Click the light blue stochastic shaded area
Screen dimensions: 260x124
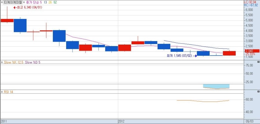coord(216,86)
